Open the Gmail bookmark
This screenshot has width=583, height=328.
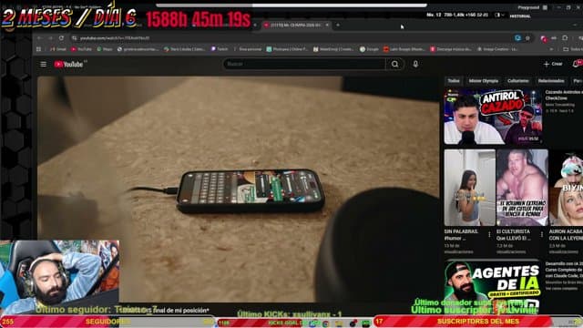(58, 49)
